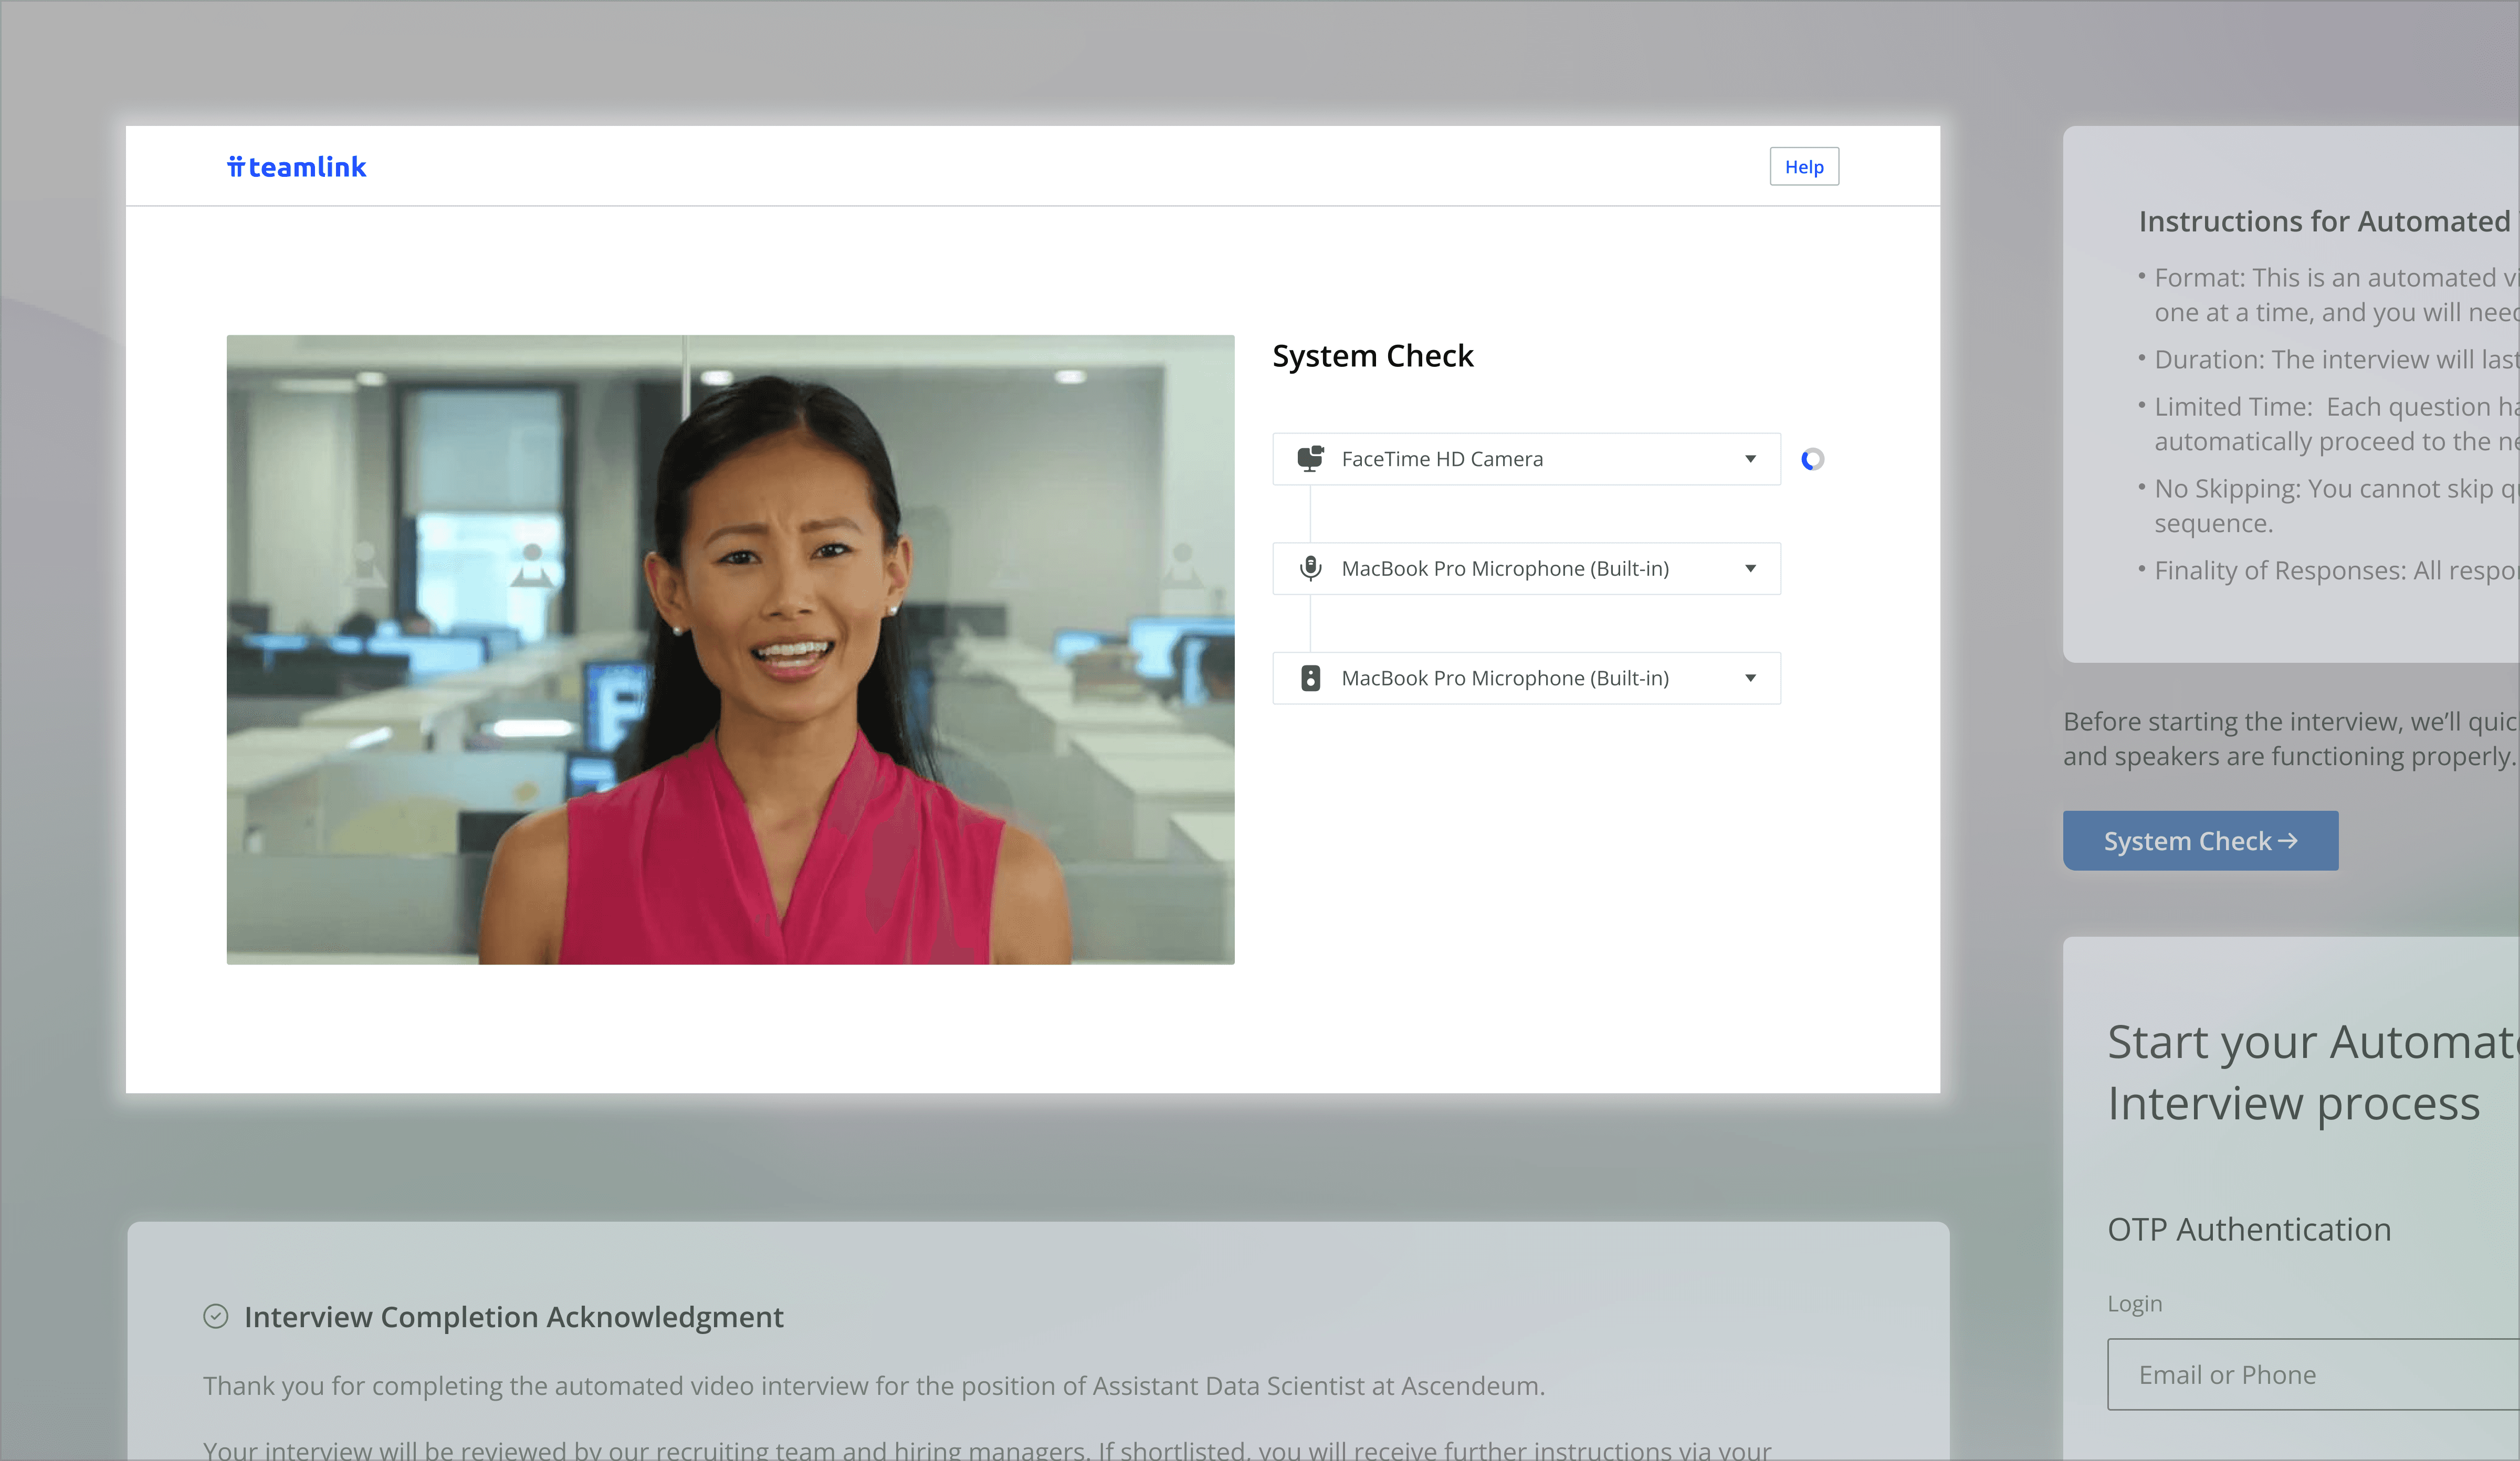This screenshot has width=2520, height=1461.
Task: Select the FaceTime HD Camera text field
Action: pyautogui.click(x=1442, y=459)
